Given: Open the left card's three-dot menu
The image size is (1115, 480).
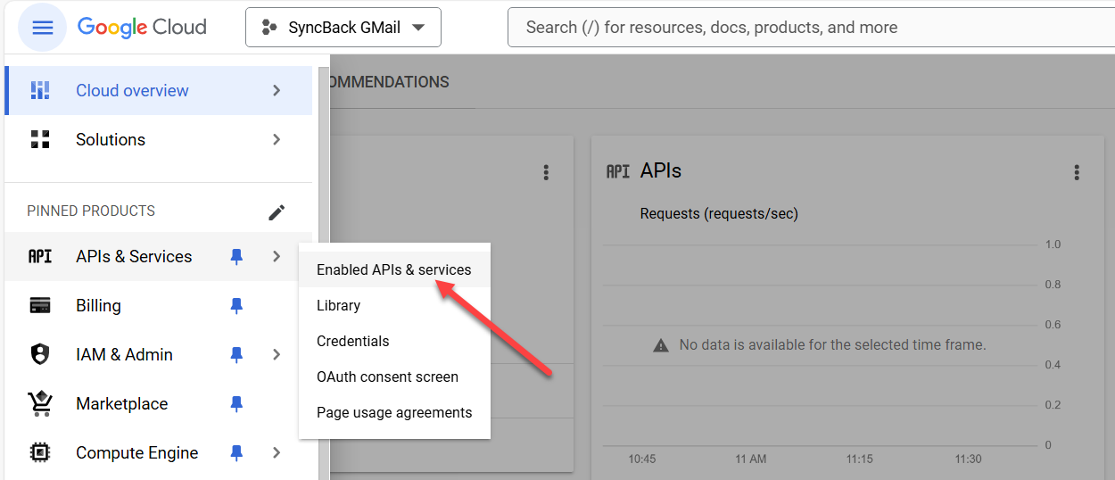Looking at the screenshot, I should point(546,172).
